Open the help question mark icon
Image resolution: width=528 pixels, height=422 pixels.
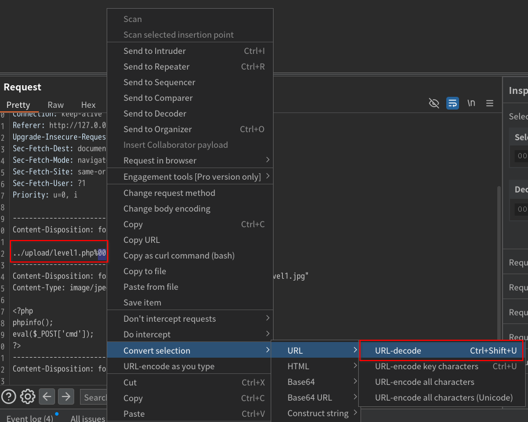9,396
